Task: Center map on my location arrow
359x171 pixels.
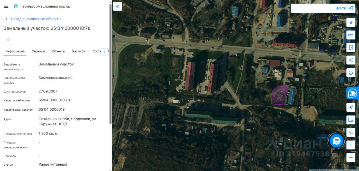Action: click(351, 107)
